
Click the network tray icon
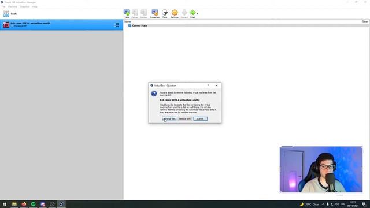pyautogui.click(x=332, y=204)
